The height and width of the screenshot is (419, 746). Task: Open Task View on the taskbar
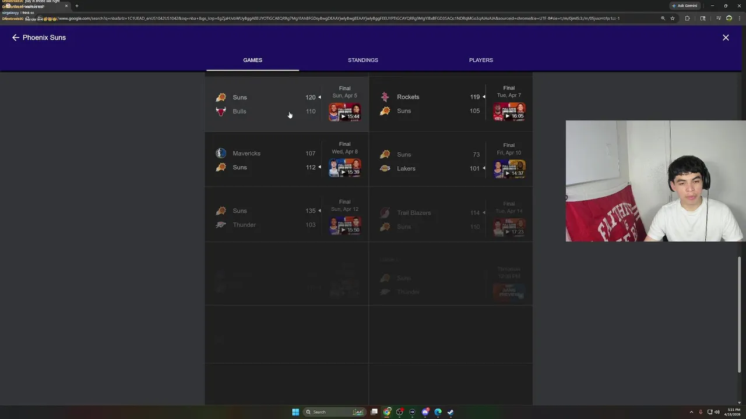point(374,412)
